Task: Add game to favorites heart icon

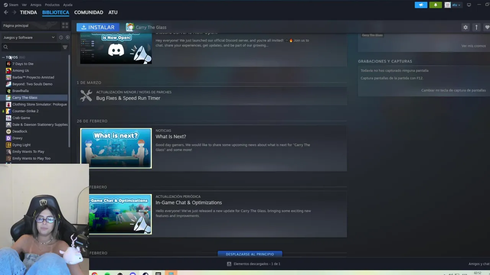Action: [487, 27]
